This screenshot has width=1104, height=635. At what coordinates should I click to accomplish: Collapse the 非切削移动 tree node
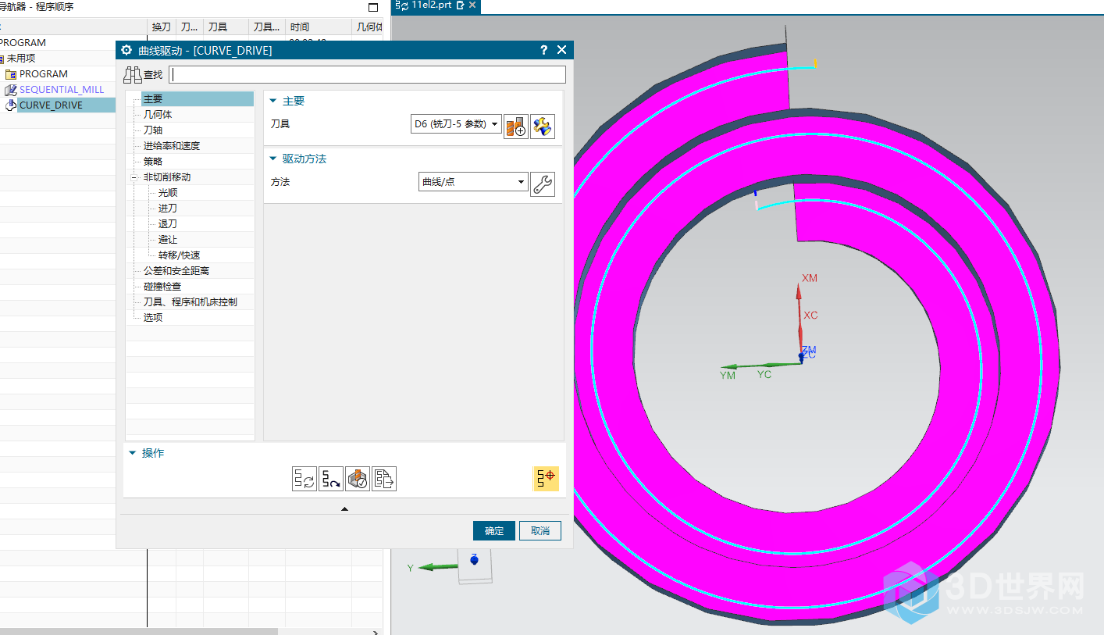134,177
